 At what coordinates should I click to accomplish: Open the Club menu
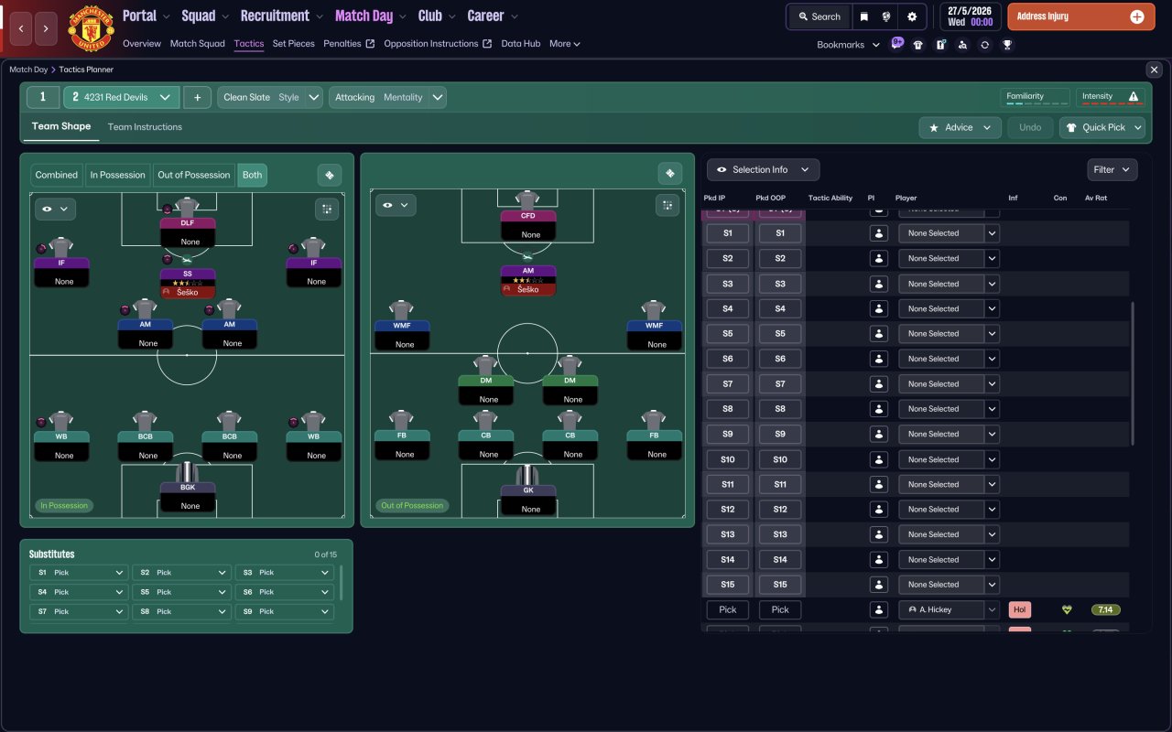tap(438, 16)
